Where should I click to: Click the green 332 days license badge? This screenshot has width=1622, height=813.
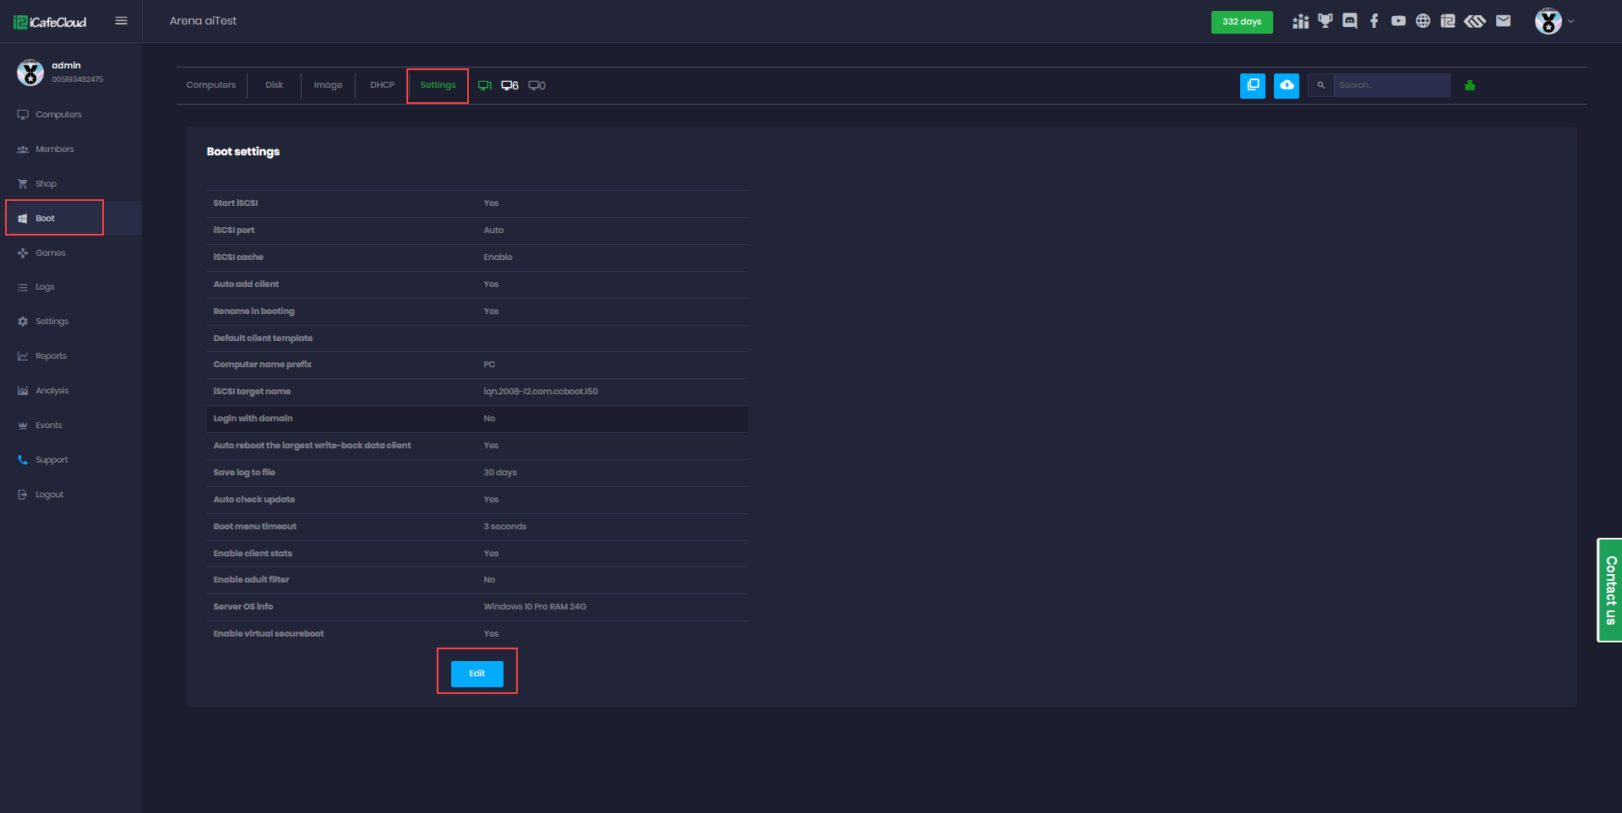(x=1242, y=22)
